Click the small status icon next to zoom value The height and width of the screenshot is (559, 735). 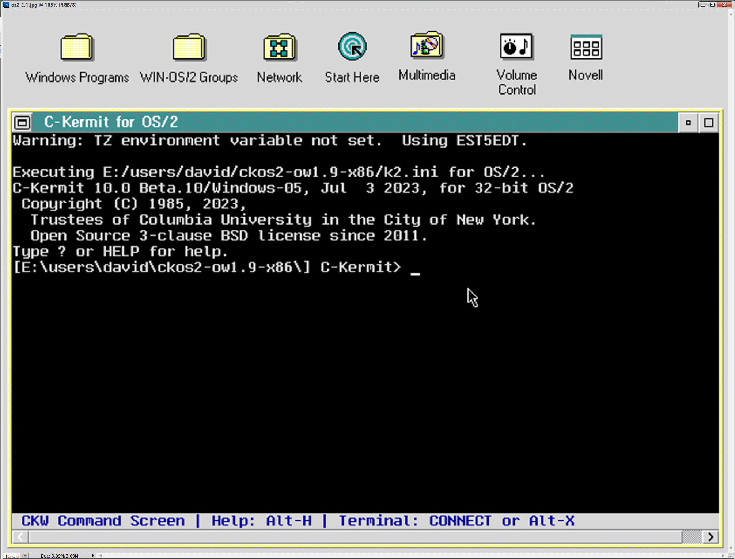[25, 556]
